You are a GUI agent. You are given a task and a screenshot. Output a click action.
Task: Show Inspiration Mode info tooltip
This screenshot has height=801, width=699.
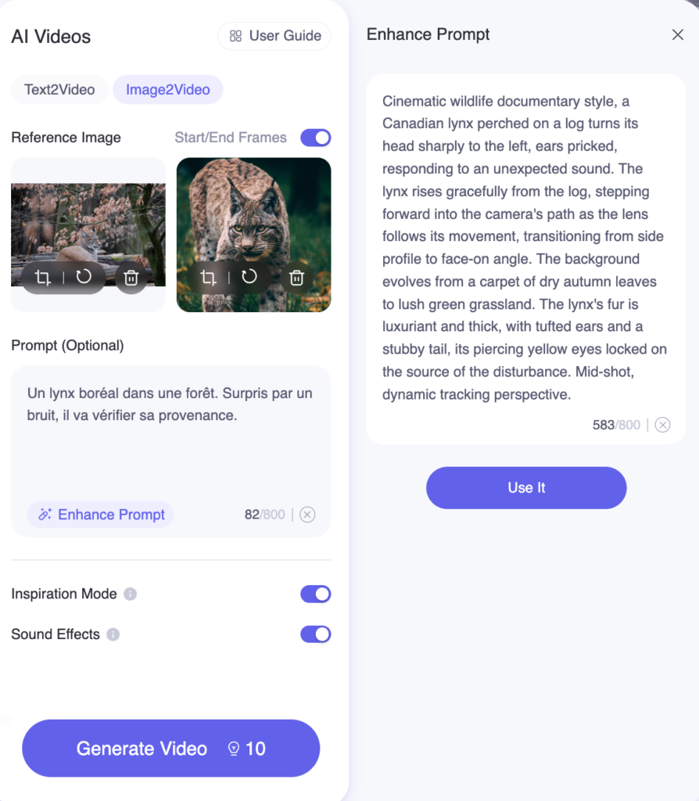[x=131, y=594]
